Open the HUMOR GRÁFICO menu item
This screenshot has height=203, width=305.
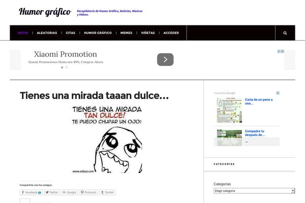(x=98, y=33)
